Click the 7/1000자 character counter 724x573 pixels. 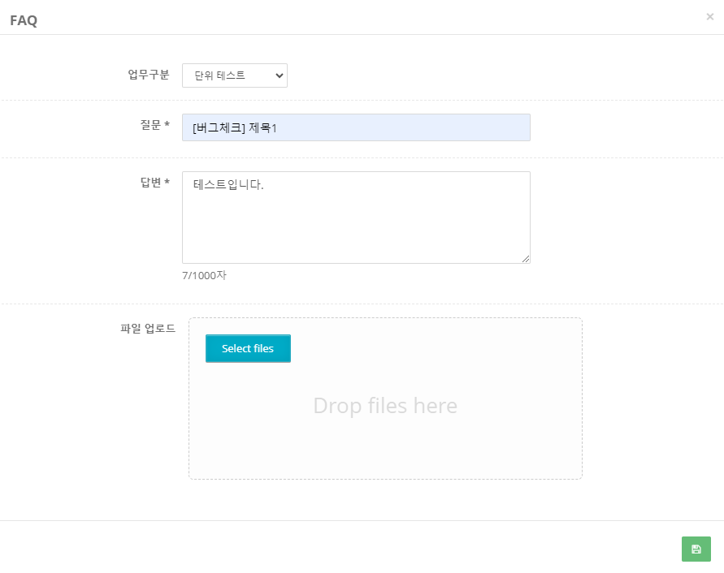click(204, 275)
